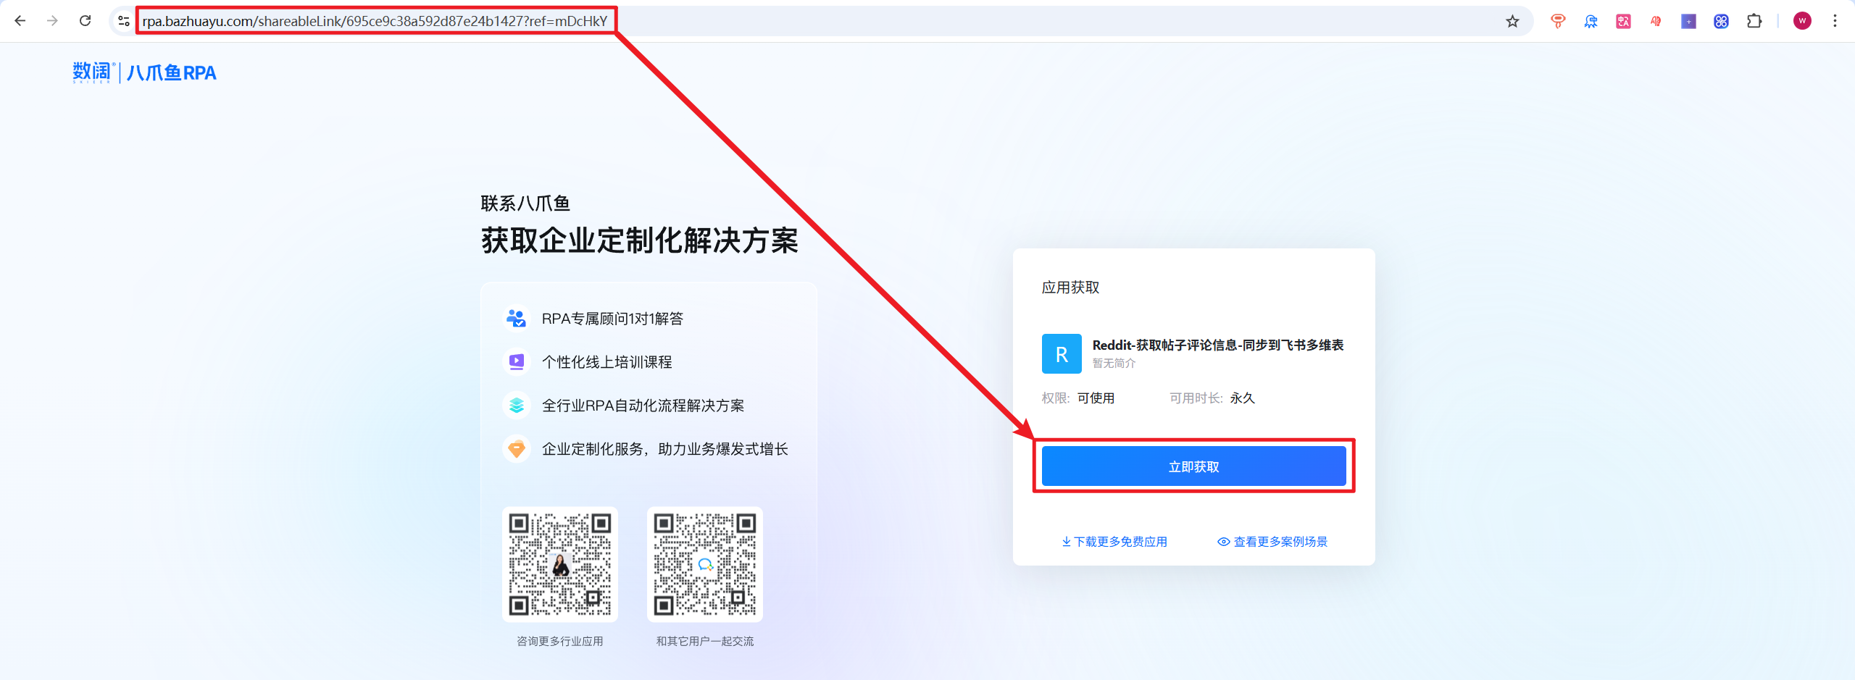Open site information icon beside URL
Image resolution: width=1855 pixels, height=680 pixels.
124,21
